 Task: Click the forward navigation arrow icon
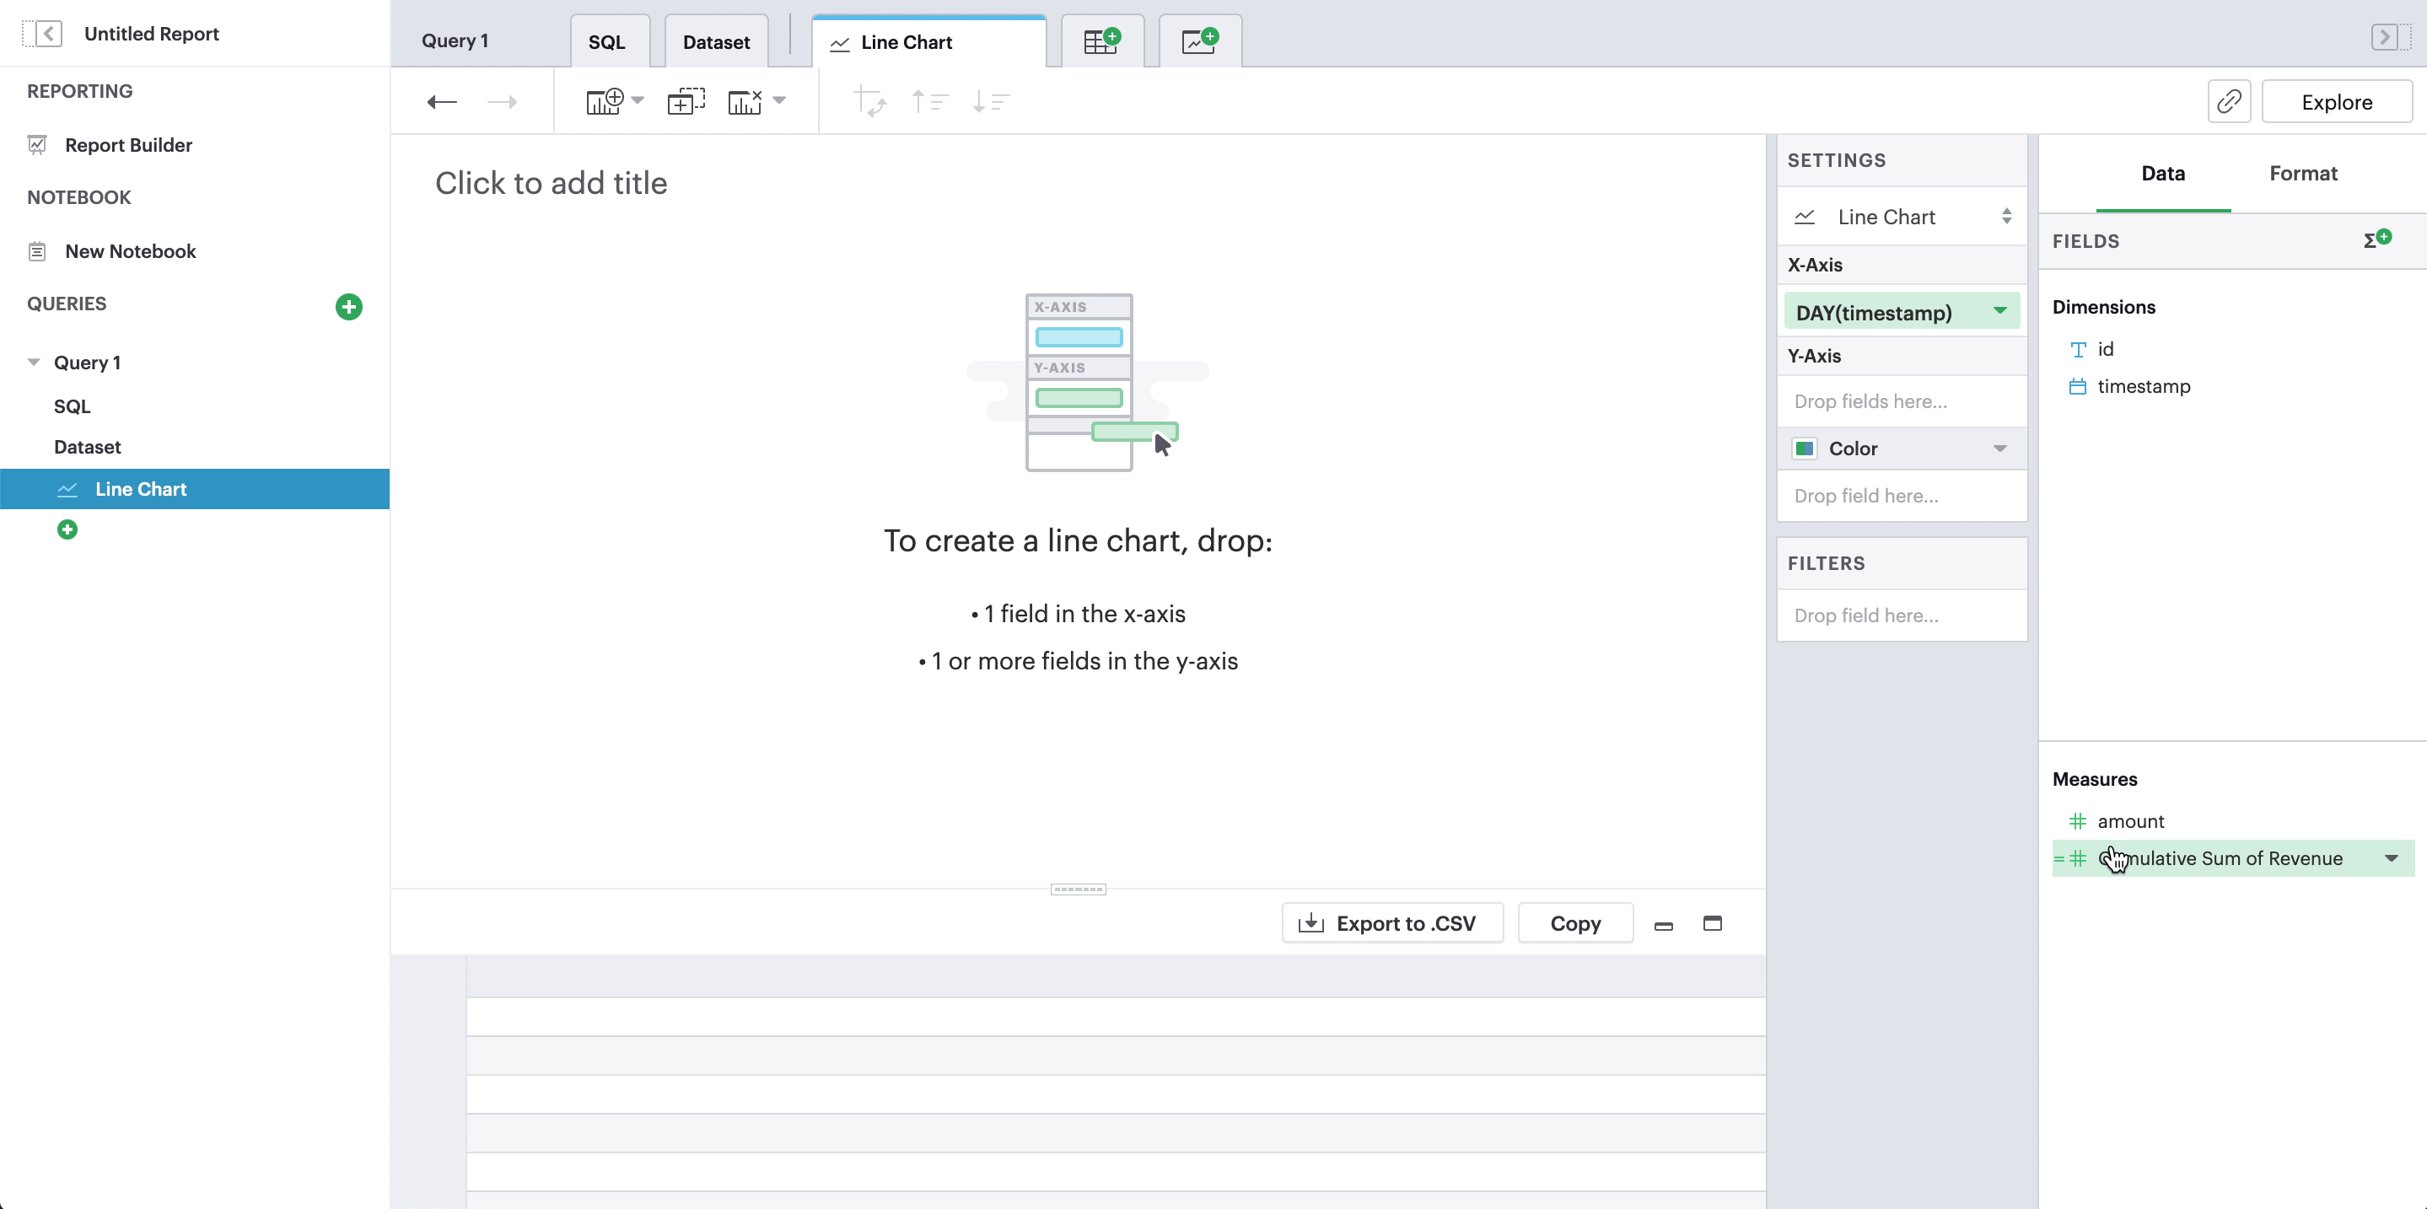click(x=502, y=100)
